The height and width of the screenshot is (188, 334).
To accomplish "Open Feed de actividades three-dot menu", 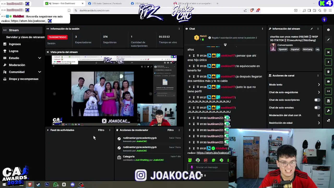I will [110, 130].
